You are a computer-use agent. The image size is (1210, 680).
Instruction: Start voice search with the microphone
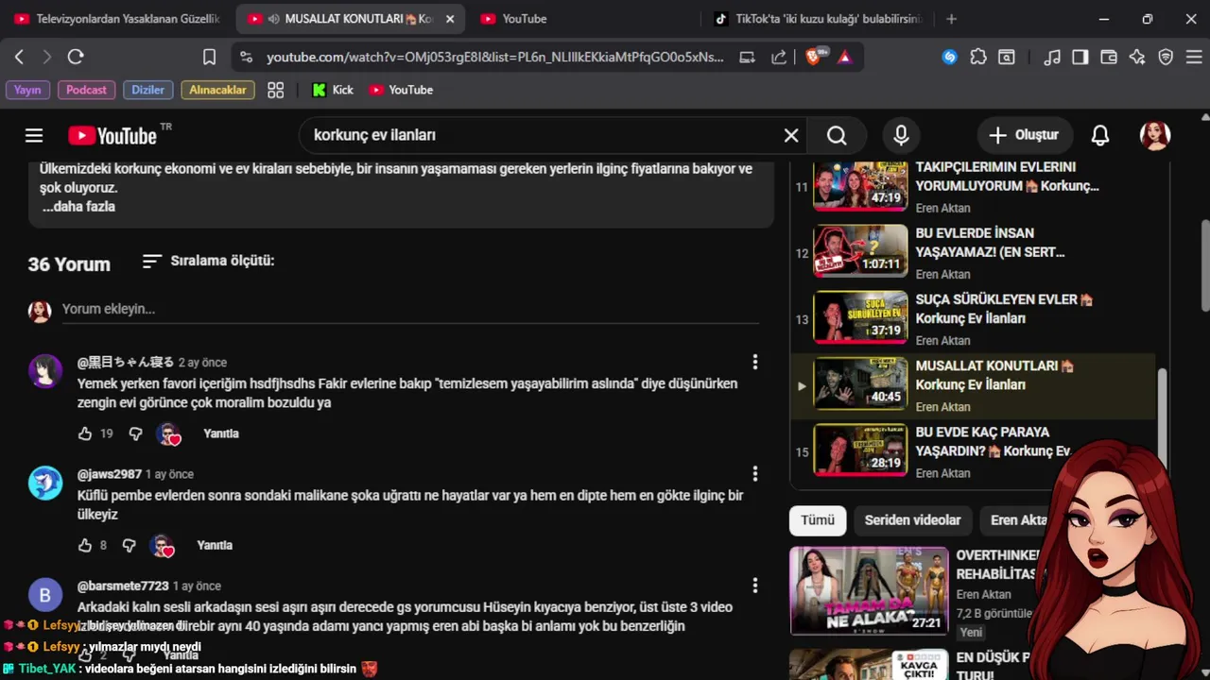(x=901, y=135)
